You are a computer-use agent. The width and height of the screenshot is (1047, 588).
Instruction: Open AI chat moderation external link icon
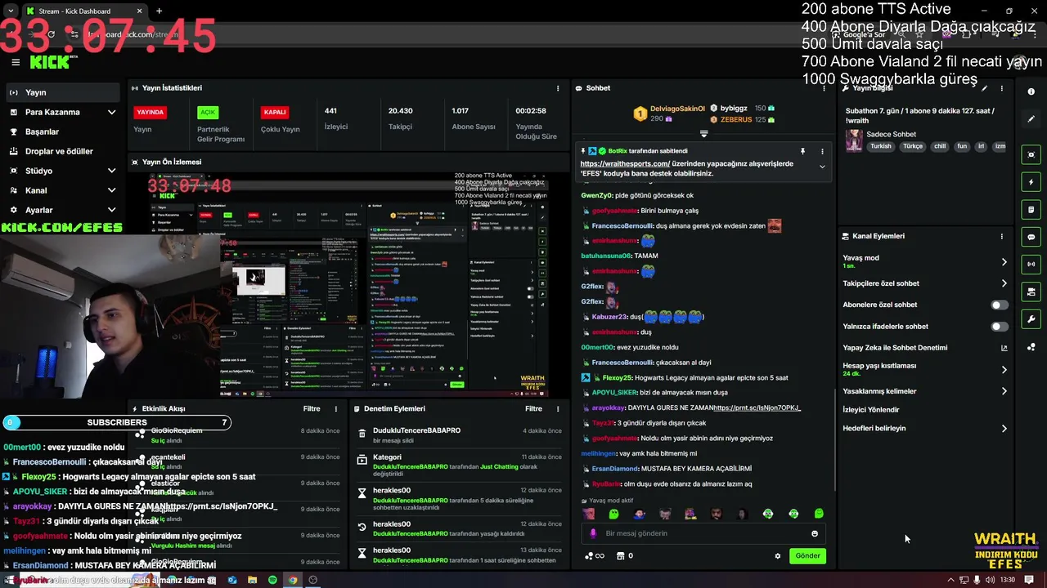click(x=1004, y=348)
